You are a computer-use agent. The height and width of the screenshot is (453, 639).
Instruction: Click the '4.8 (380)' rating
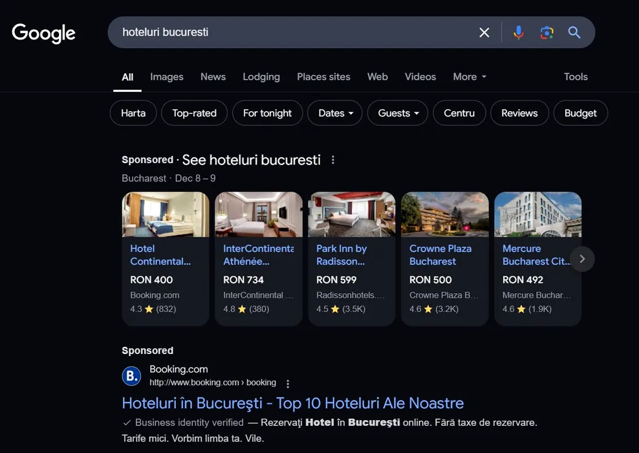[246, 309]
